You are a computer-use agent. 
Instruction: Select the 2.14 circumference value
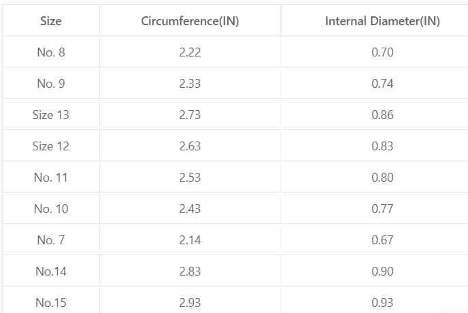pos(190,240)
